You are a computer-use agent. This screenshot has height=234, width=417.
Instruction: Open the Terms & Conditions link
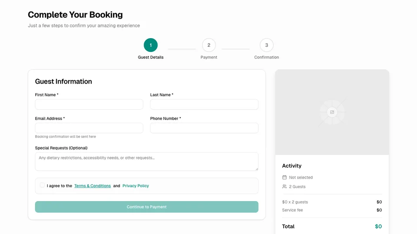(92, 186)
